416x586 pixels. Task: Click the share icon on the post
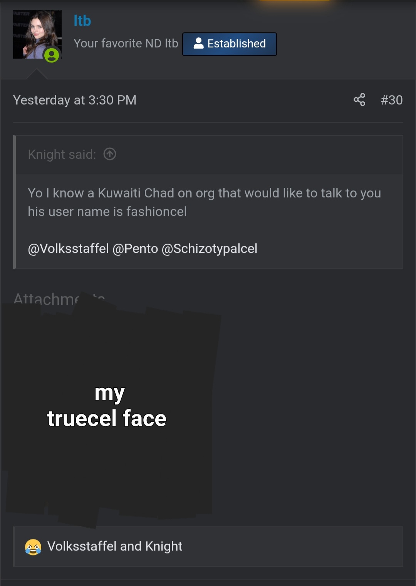(x=359, y=100)
